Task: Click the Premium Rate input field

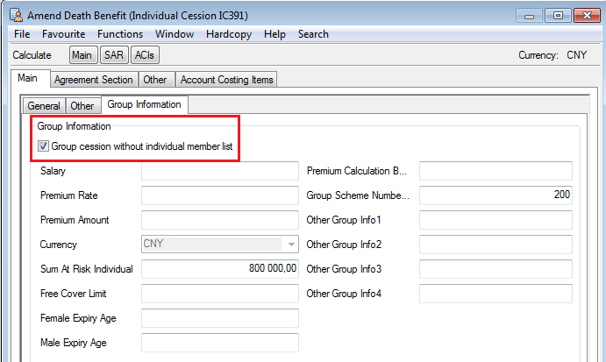Action: 219,195
